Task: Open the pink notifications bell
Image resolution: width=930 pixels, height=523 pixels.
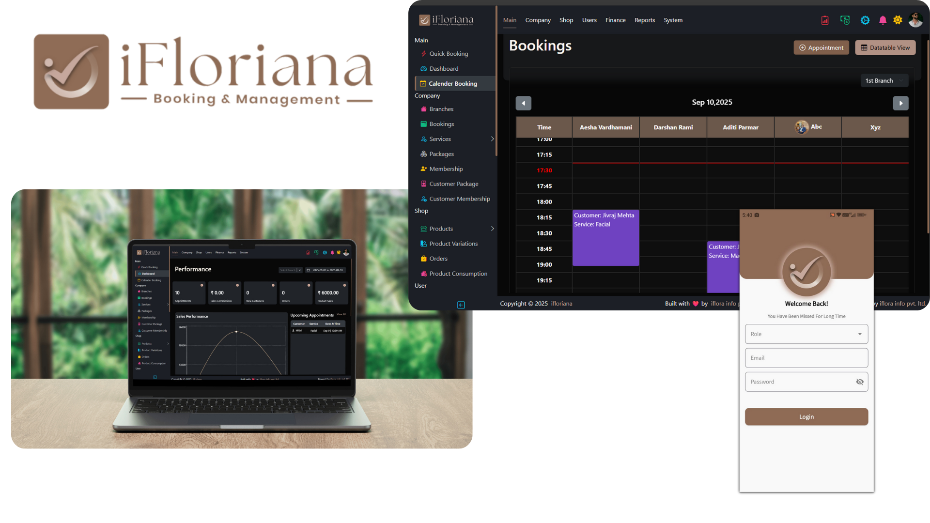Action: pos(882,20)
